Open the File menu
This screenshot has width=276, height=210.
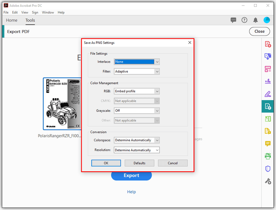[6, 12]
